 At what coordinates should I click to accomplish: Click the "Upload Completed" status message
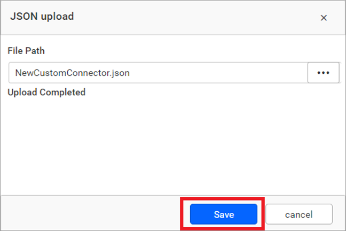[x=46, y=92]
